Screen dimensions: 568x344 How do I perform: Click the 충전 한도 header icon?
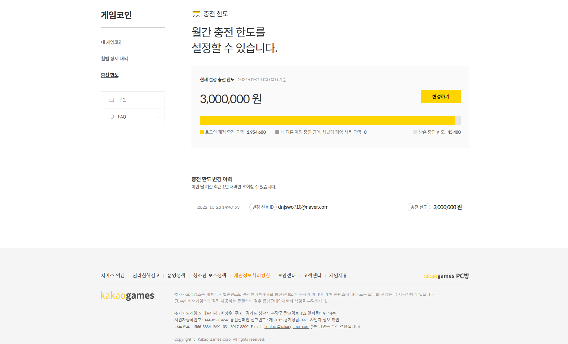[x=197, y=14]
